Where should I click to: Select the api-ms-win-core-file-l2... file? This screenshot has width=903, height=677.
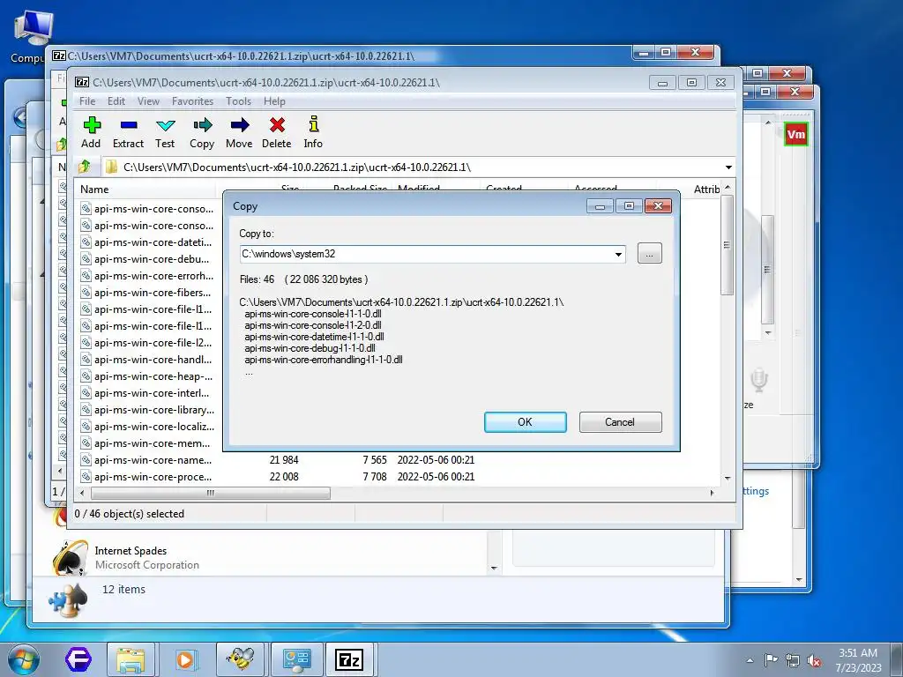(x=146, y=343)
